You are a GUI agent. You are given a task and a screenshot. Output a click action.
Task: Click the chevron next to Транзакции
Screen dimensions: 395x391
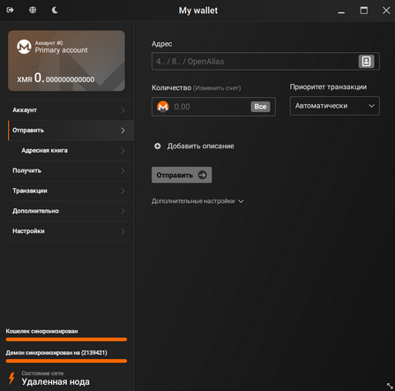pyautogui.click(x=123, y=192)
